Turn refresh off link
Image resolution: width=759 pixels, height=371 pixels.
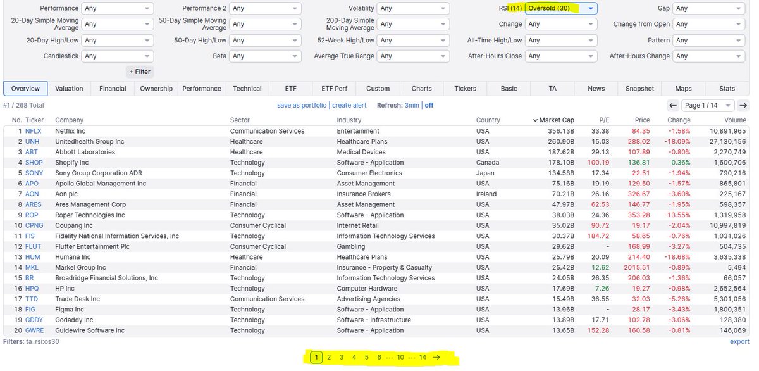tap(429, 105)
